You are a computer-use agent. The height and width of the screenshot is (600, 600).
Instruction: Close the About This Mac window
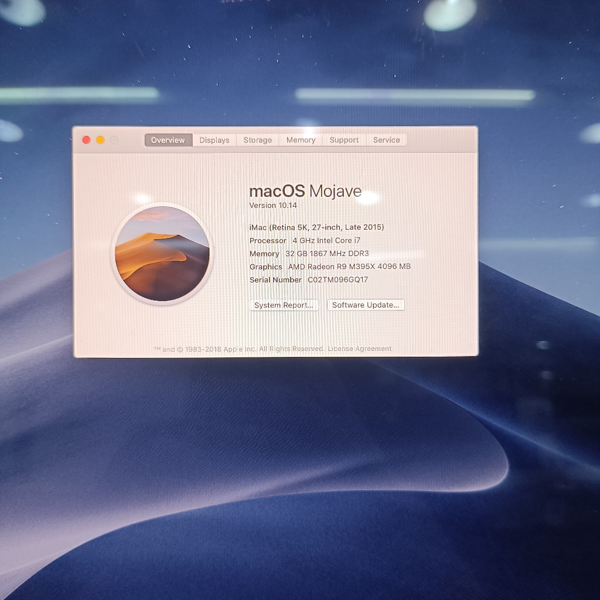click(86, 140)
